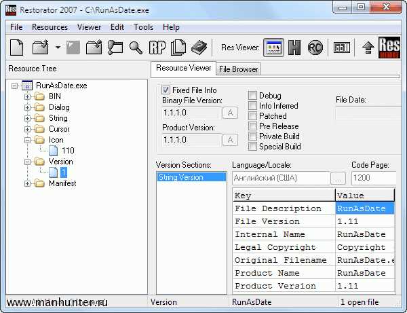This screenshot has width=407, height=313.
Task: Click the Open file toolbar icon
Action: click(x=41, y=48)
